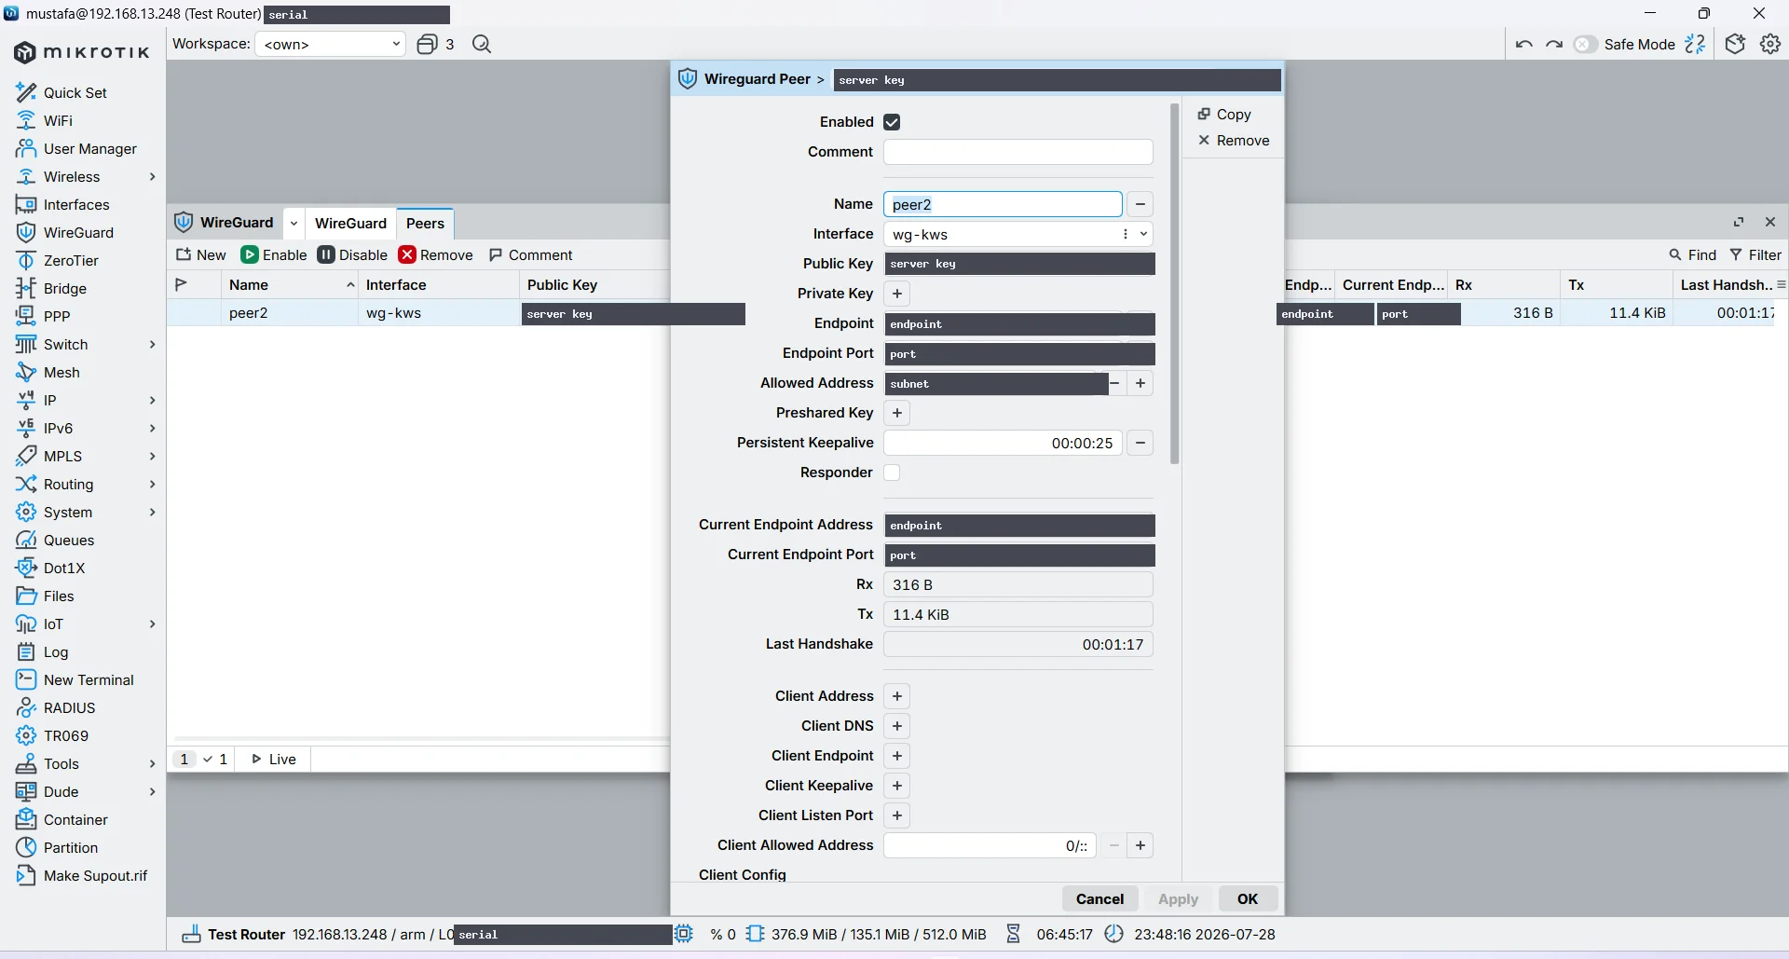Viewport: 1789px width, 959px height.
Task: Toggle the Safe Mode switch
Action: pyautogui.click(x=1585, y=44)
